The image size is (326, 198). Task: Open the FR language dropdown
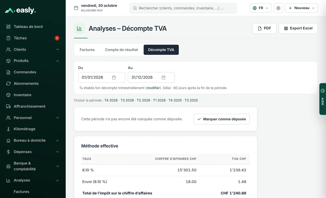261,8
